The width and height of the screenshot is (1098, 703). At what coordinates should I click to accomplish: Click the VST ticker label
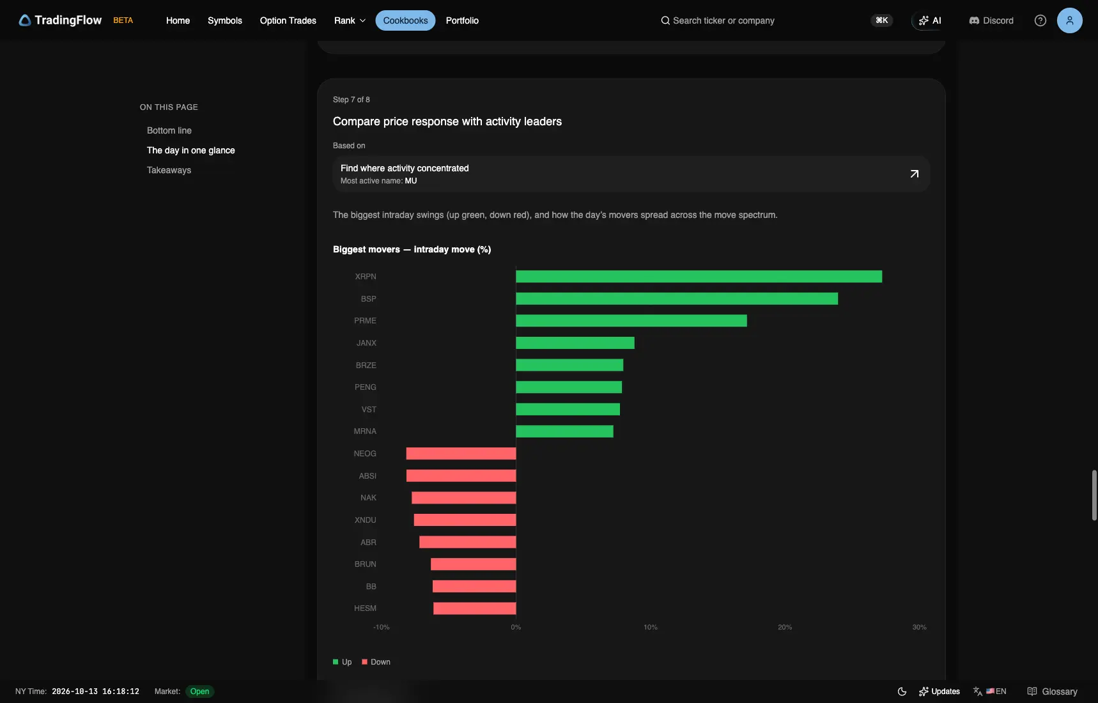369,410
